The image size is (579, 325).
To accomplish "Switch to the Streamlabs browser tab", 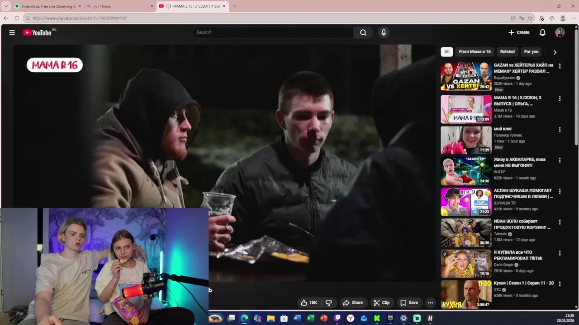I will [x=47, y=6].
